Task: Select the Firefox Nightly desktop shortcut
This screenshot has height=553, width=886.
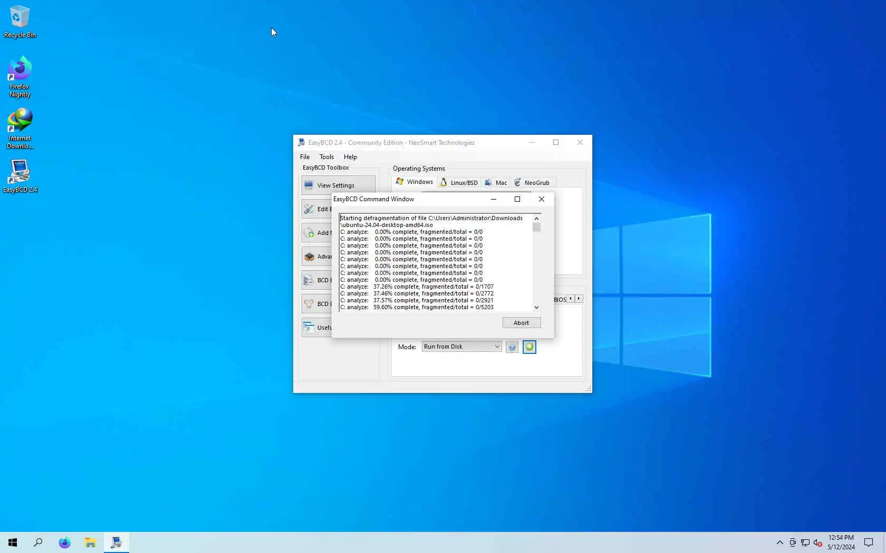Action: (x=20, y=77)
